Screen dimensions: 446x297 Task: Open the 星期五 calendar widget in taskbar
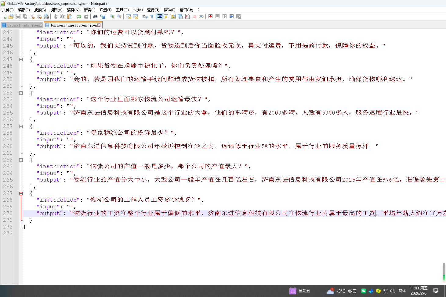point(299,291)
